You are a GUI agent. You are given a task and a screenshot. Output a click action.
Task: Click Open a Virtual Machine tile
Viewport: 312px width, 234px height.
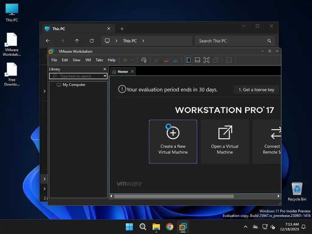pos(225,141)
